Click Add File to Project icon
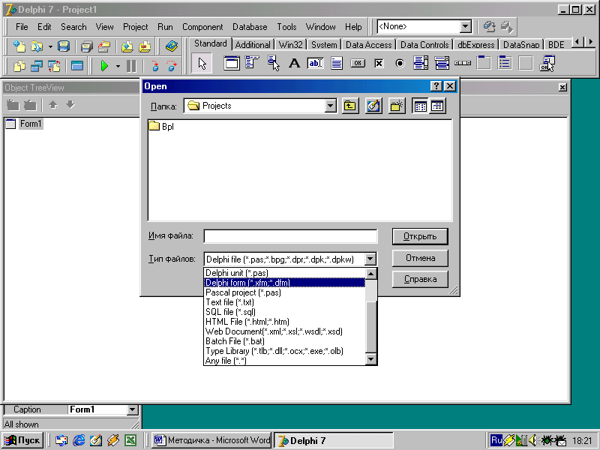The width and height of the screenshot is (600, 450). point(127,46)
